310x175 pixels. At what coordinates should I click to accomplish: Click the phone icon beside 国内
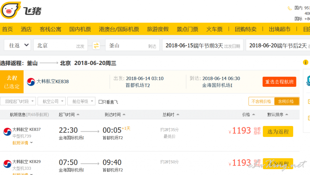click(290, 8)
